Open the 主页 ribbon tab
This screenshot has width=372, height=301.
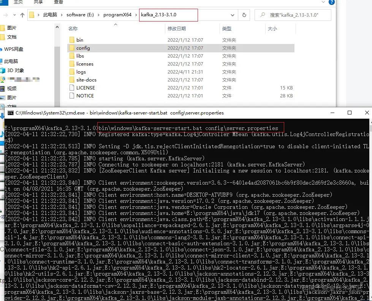pos(18,2)
